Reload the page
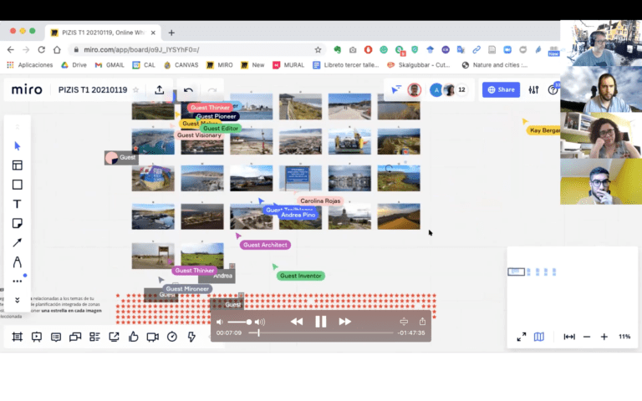 click(x=41, y=49)
